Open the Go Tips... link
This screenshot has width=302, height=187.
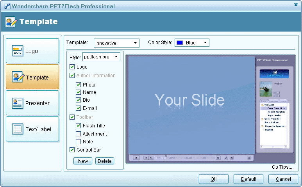coord(282,167)
